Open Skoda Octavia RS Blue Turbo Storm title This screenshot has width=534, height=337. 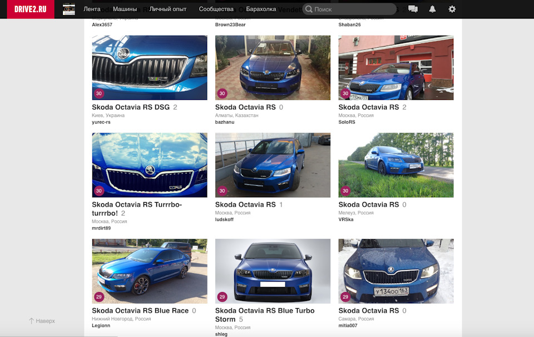265,315
